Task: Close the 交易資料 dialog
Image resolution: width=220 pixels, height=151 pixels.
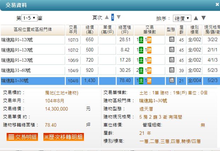Action: [217, 5]
